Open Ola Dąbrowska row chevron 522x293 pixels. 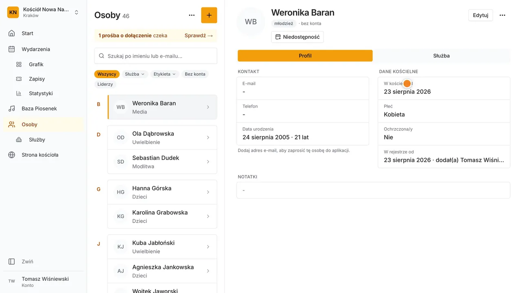208,138
